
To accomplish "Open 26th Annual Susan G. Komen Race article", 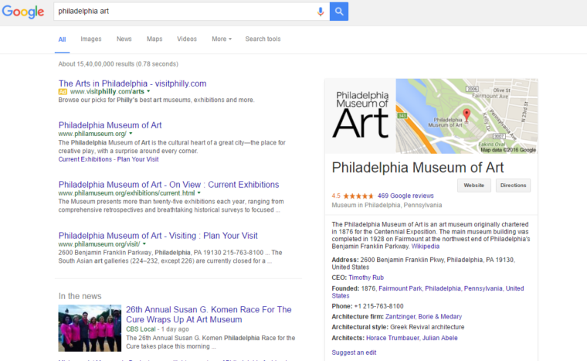I will click(x=209, y=315).
